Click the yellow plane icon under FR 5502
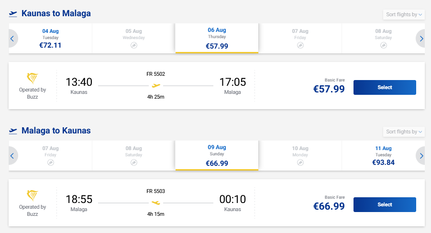 (x=156, y=86)
